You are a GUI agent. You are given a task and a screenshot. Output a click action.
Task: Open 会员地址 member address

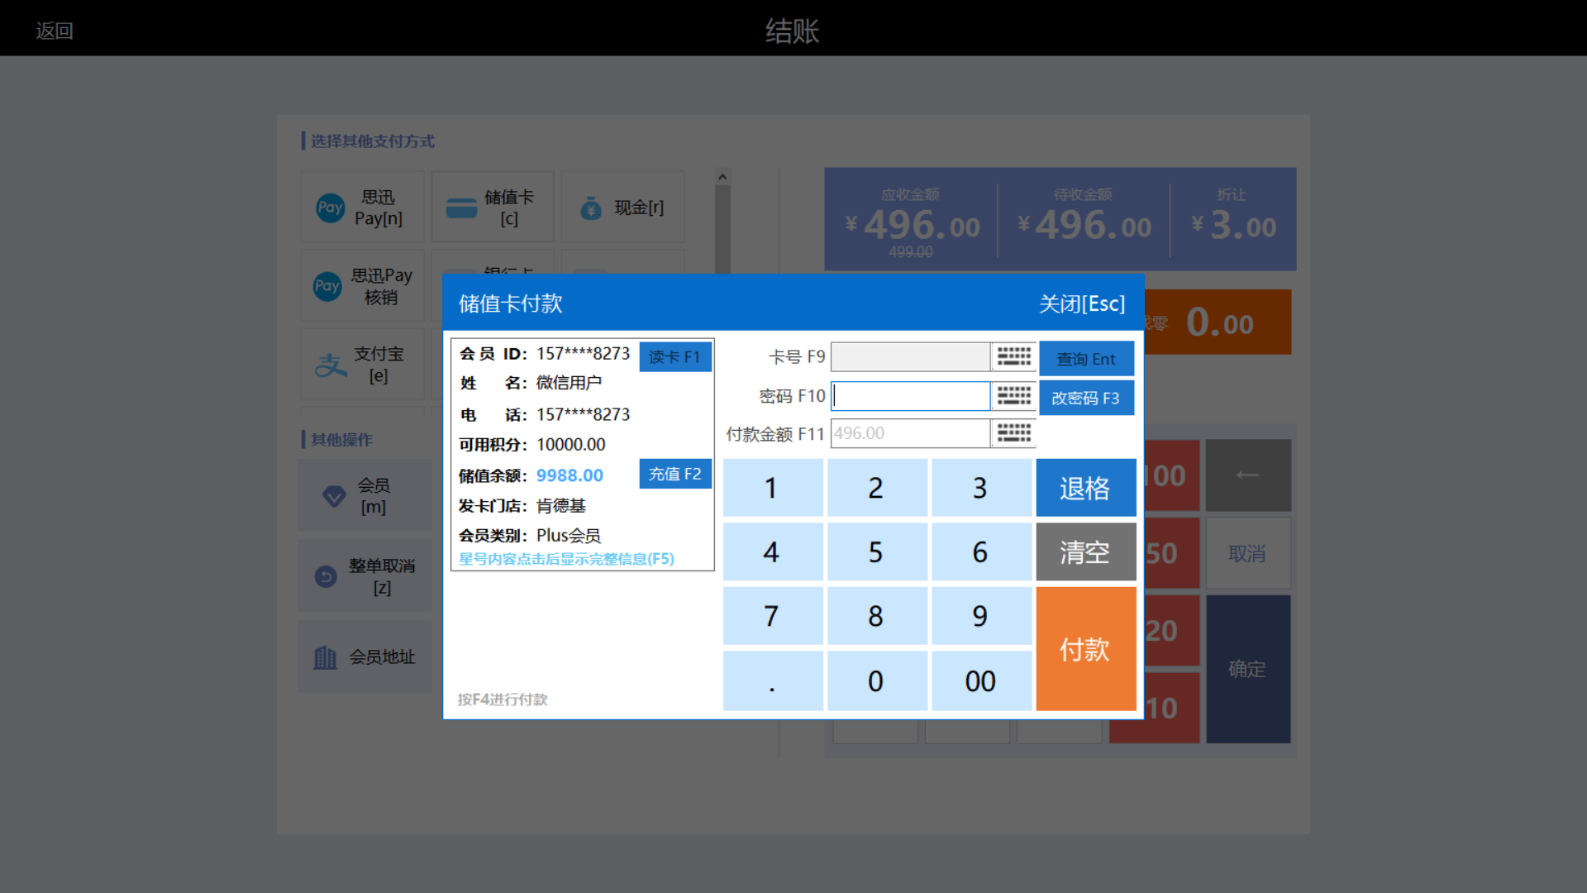pyautogui.click(x=365, y=657)
